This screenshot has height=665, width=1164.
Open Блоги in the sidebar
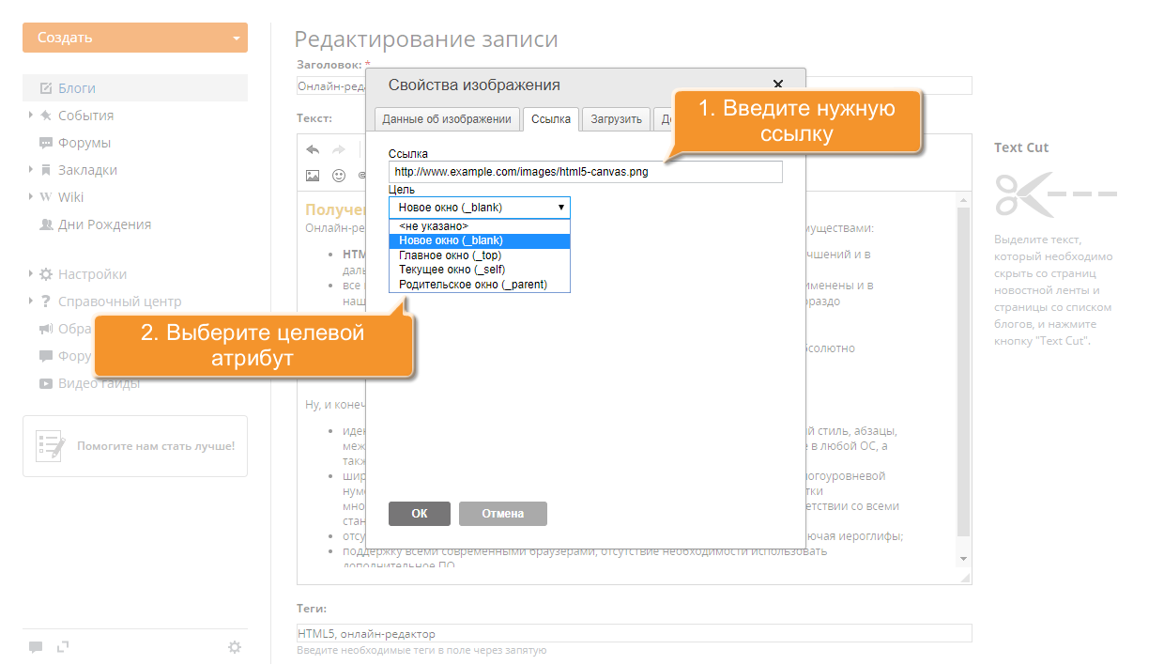coord(77,88)
